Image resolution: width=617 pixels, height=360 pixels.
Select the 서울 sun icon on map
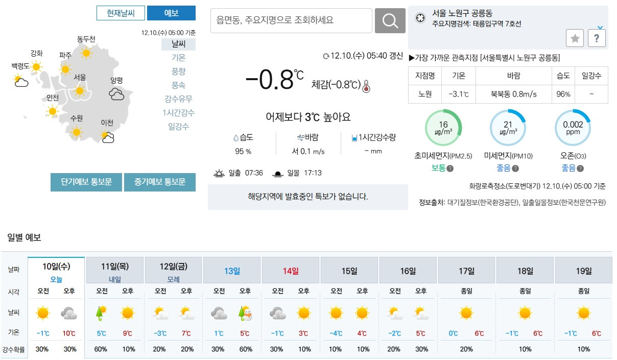pos(80,91)
